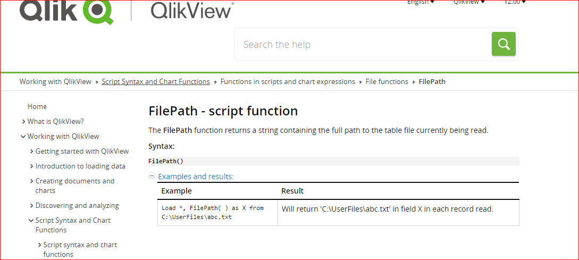Expand Discovering and analyzing chevron
Image resolution: width=579 pixels, height=260 pixels.
(32, 205)
